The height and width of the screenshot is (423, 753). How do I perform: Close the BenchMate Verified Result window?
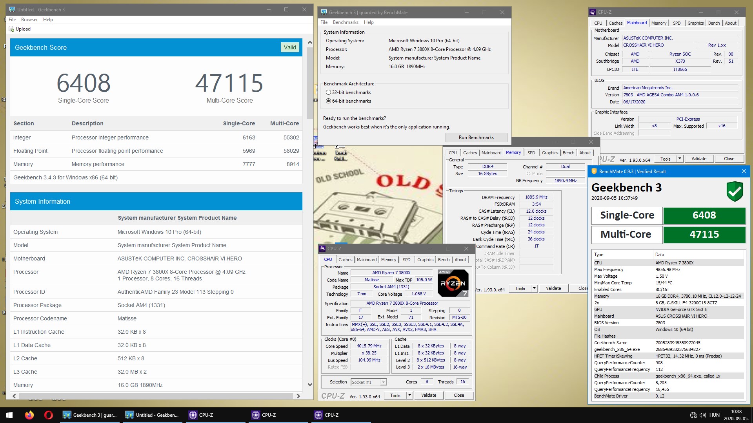tap(744, 171)
